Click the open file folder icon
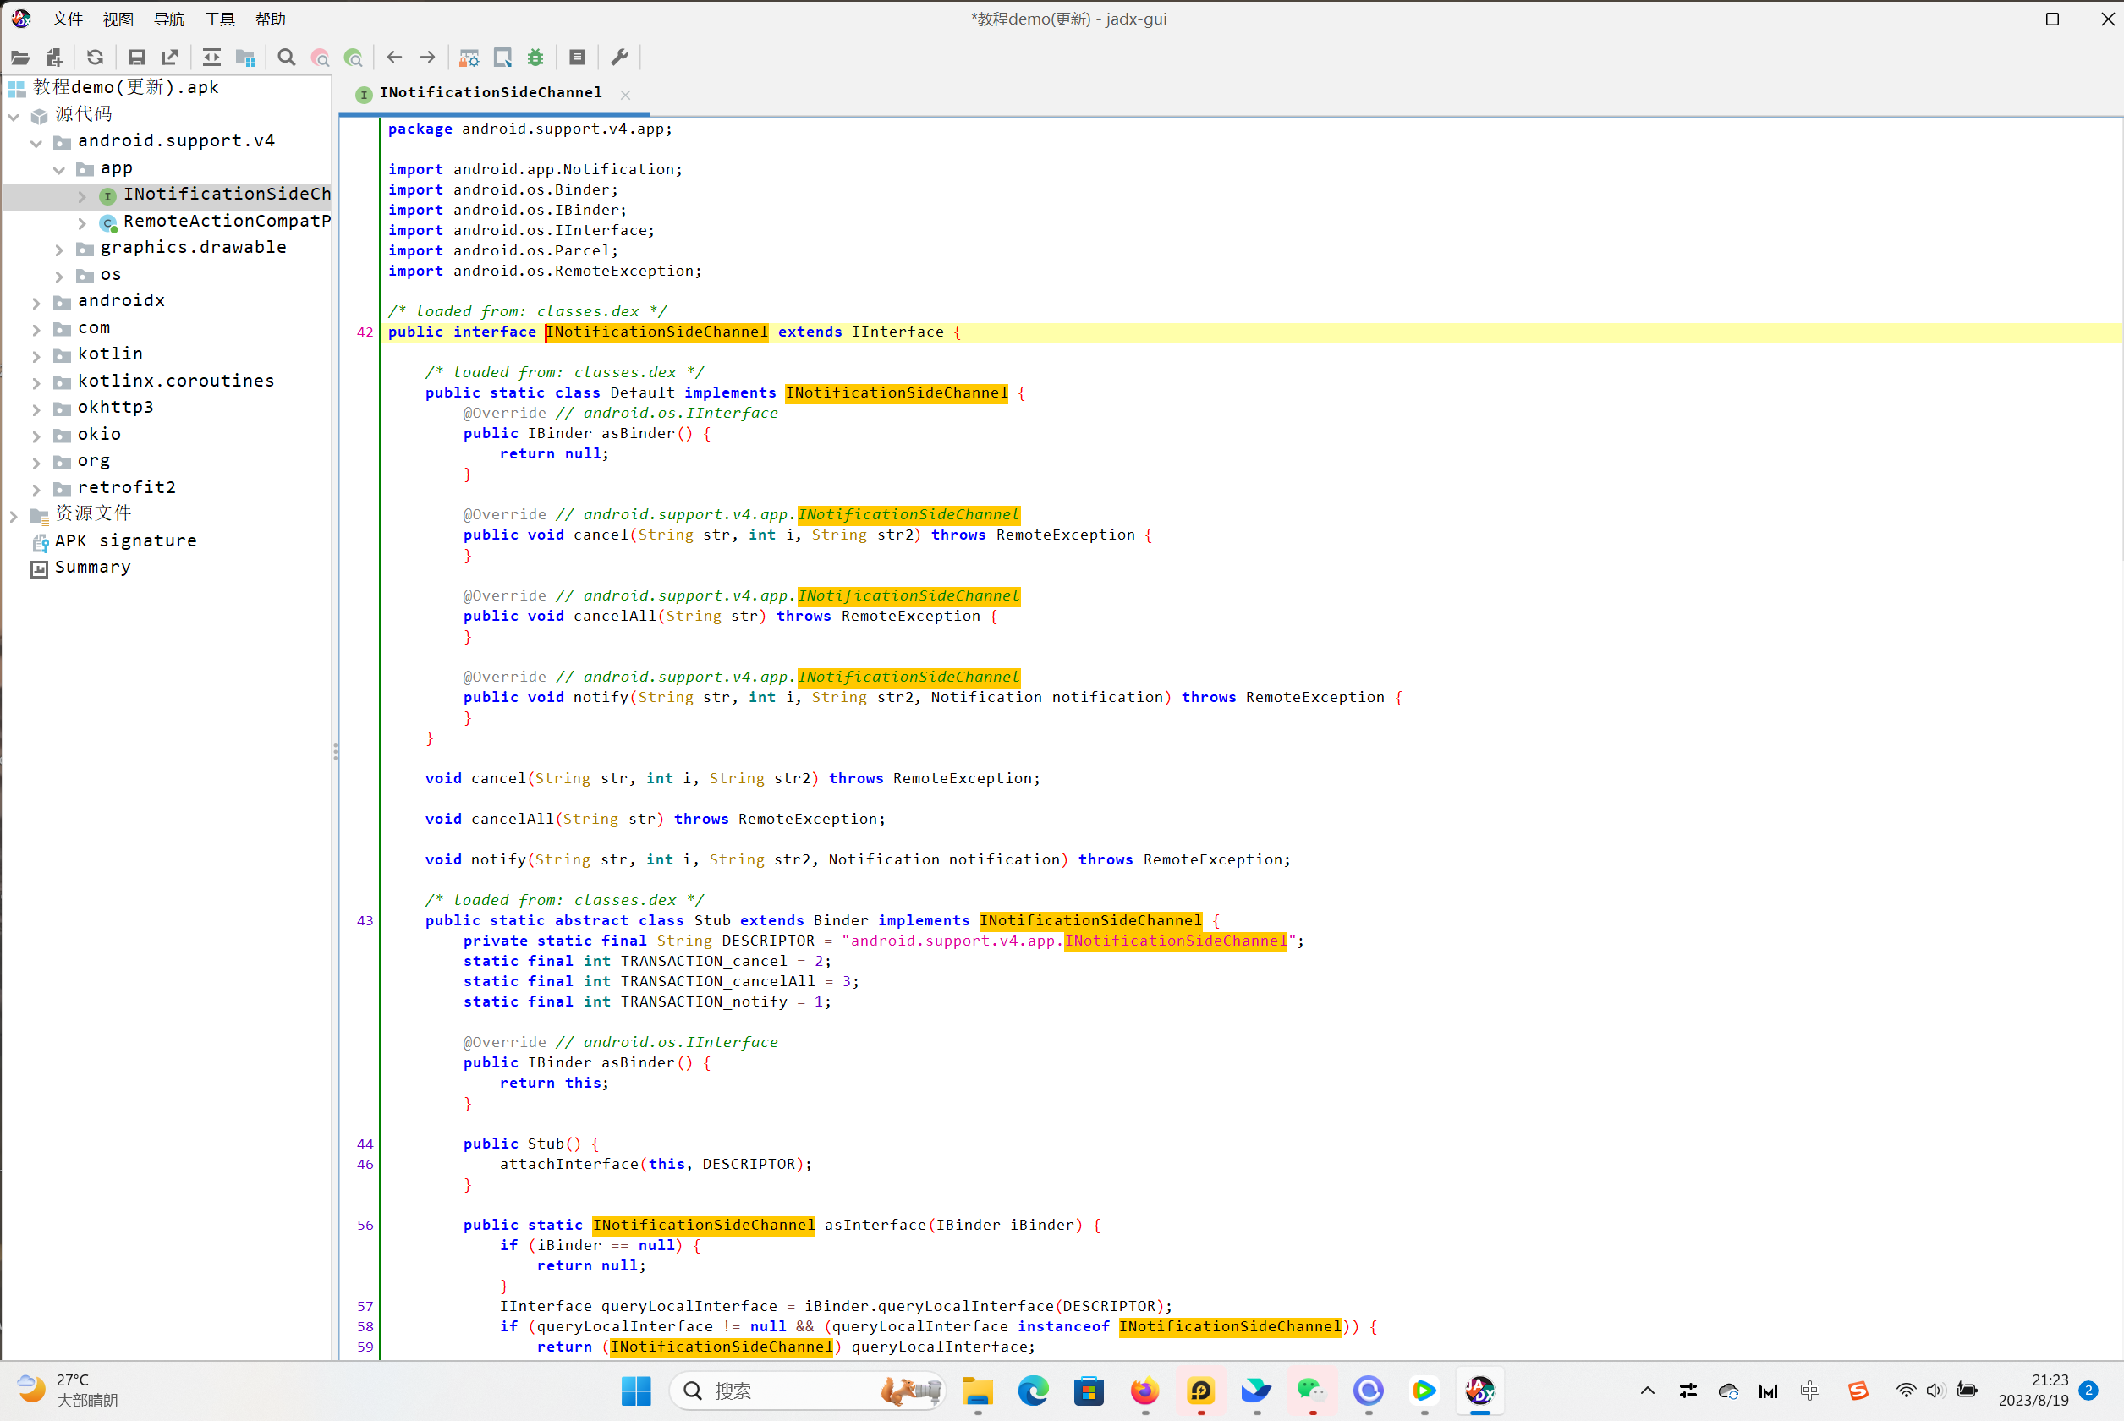 click(20, 58)
